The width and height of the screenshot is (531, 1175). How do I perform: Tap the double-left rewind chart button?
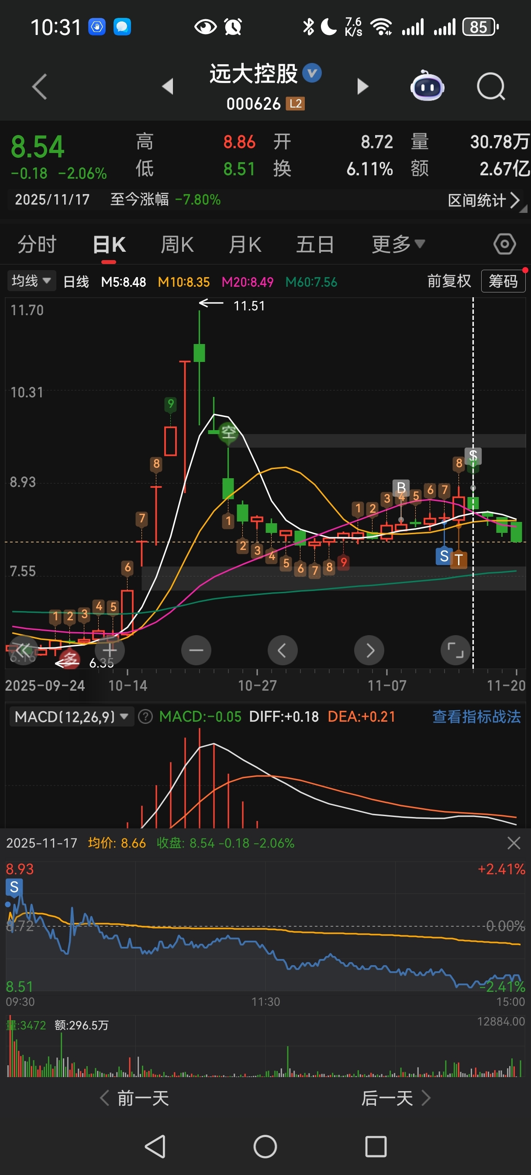pyautogui.click(x=23, y=650)
